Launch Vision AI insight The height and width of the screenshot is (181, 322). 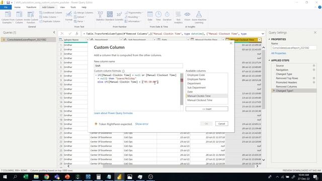187,17
